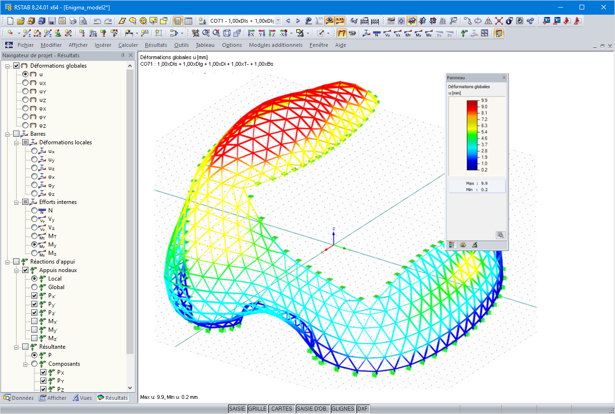This screenshot has width=615, height=414.
Task: Show axial force N results icon
Action: [x=376, y=33]
